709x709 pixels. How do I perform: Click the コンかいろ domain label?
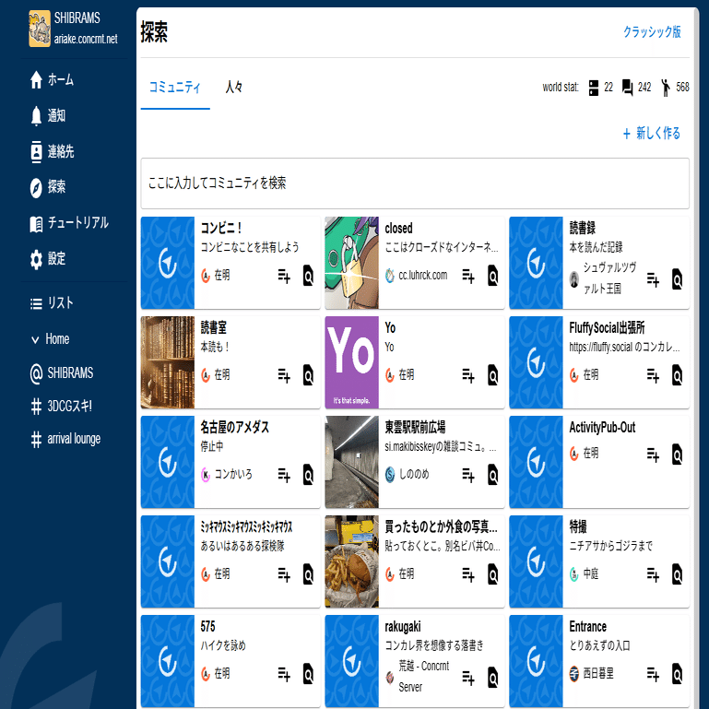point(233,474)
